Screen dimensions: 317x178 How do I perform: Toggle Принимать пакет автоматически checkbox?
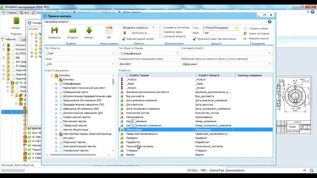coord(195,39)
